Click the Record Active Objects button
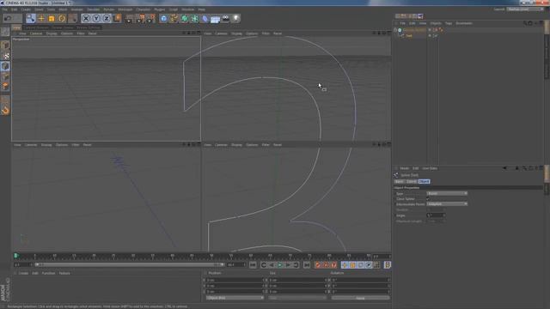 317,265
